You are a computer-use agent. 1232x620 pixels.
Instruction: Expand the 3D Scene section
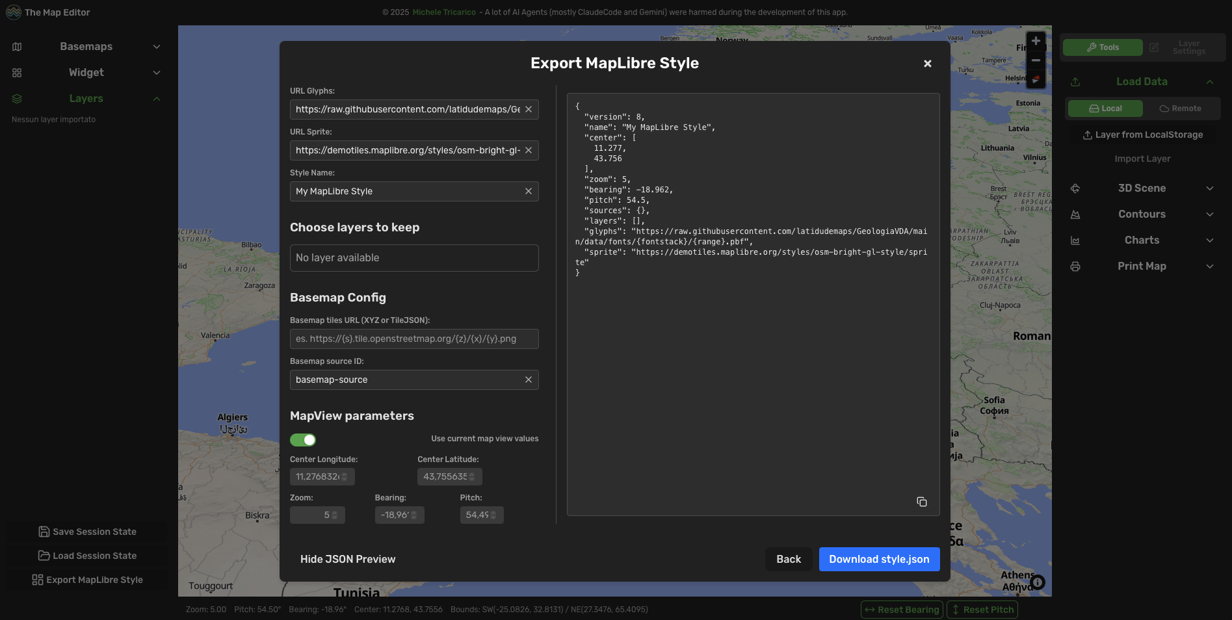coord(1210,188)
